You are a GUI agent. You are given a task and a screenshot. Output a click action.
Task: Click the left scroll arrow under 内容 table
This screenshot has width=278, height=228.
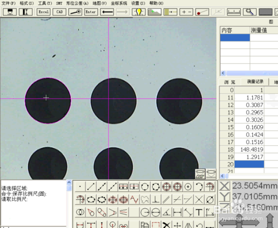click(x=223, y=73)
